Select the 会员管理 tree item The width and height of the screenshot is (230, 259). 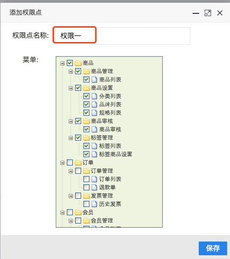click(x=102, y=220)
